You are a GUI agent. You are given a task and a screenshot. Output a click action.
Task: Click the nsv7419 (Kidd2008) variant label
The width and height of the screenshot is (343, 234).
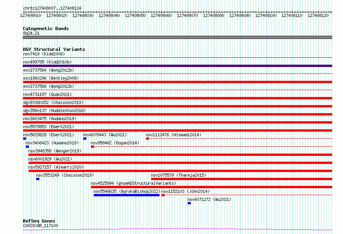[44, 54]
